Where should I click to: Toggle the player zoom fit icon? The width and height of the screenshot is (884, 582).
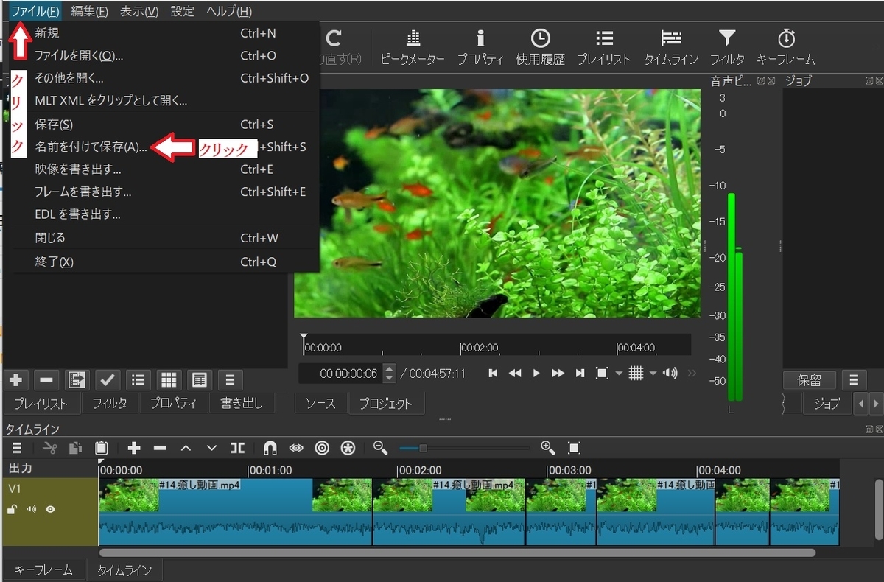[601, 374]
